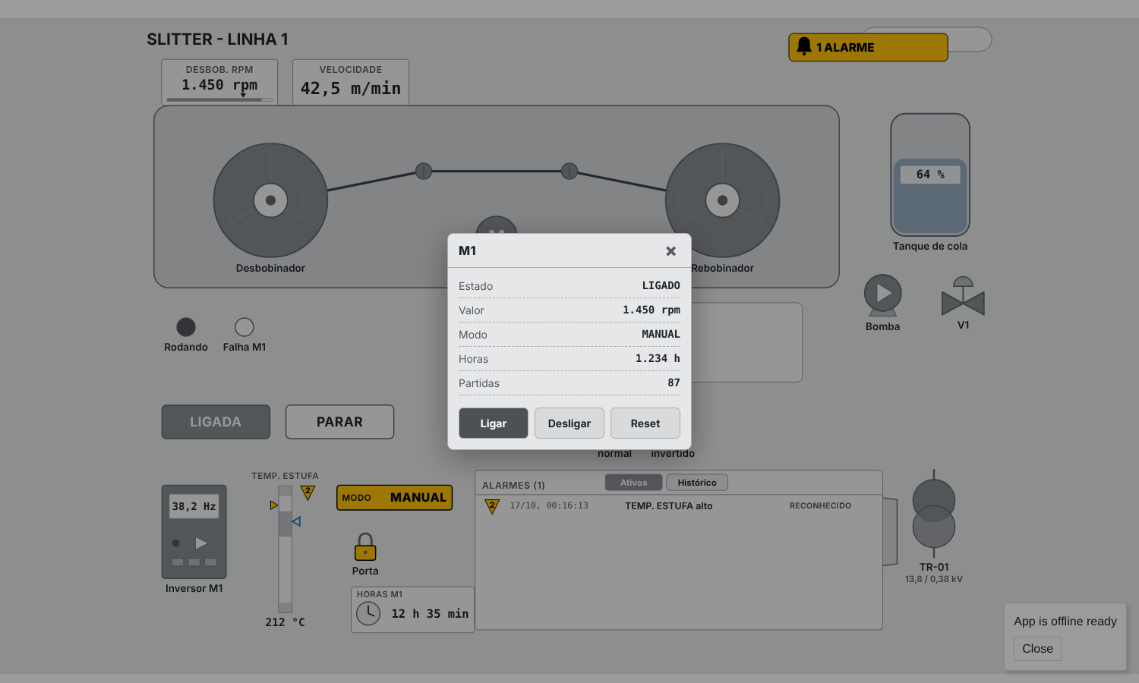Click the Ligar button in M1 dialog
This screenshot has width=1139, height=683.
click(494, 423)
